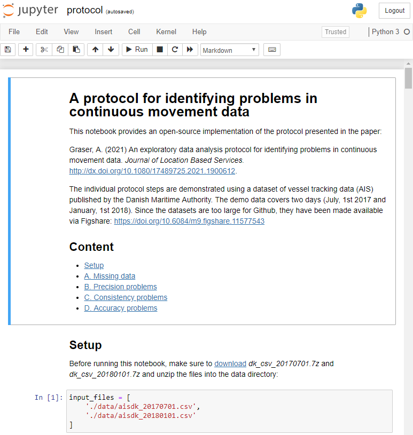The image size is (413, 435).
Task: Copy selected cells using toolbar icon
Action: coord(60,50)
